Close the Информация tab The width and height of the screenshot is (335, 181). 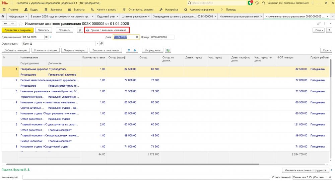[26, 16]
